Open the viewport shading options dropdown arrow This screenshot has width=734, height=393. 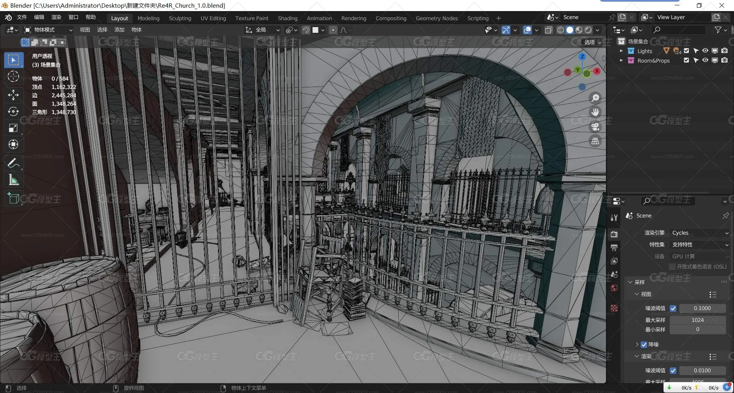click(x=597, y=30)
